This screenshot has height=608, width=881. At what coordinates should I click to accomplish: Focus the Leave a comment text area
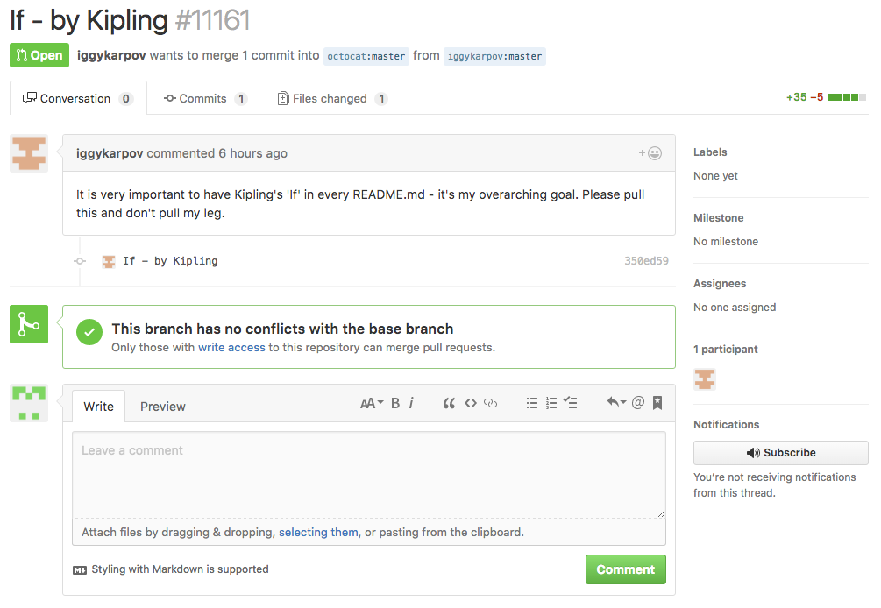[x=368, y=474]
